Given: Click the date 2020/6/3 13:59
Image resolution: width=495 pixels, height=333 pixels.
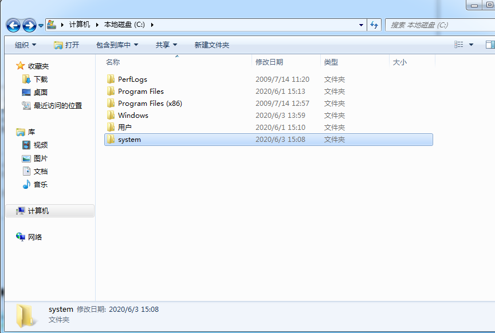Looking at the screenshot, I should (x=280, y=116).
